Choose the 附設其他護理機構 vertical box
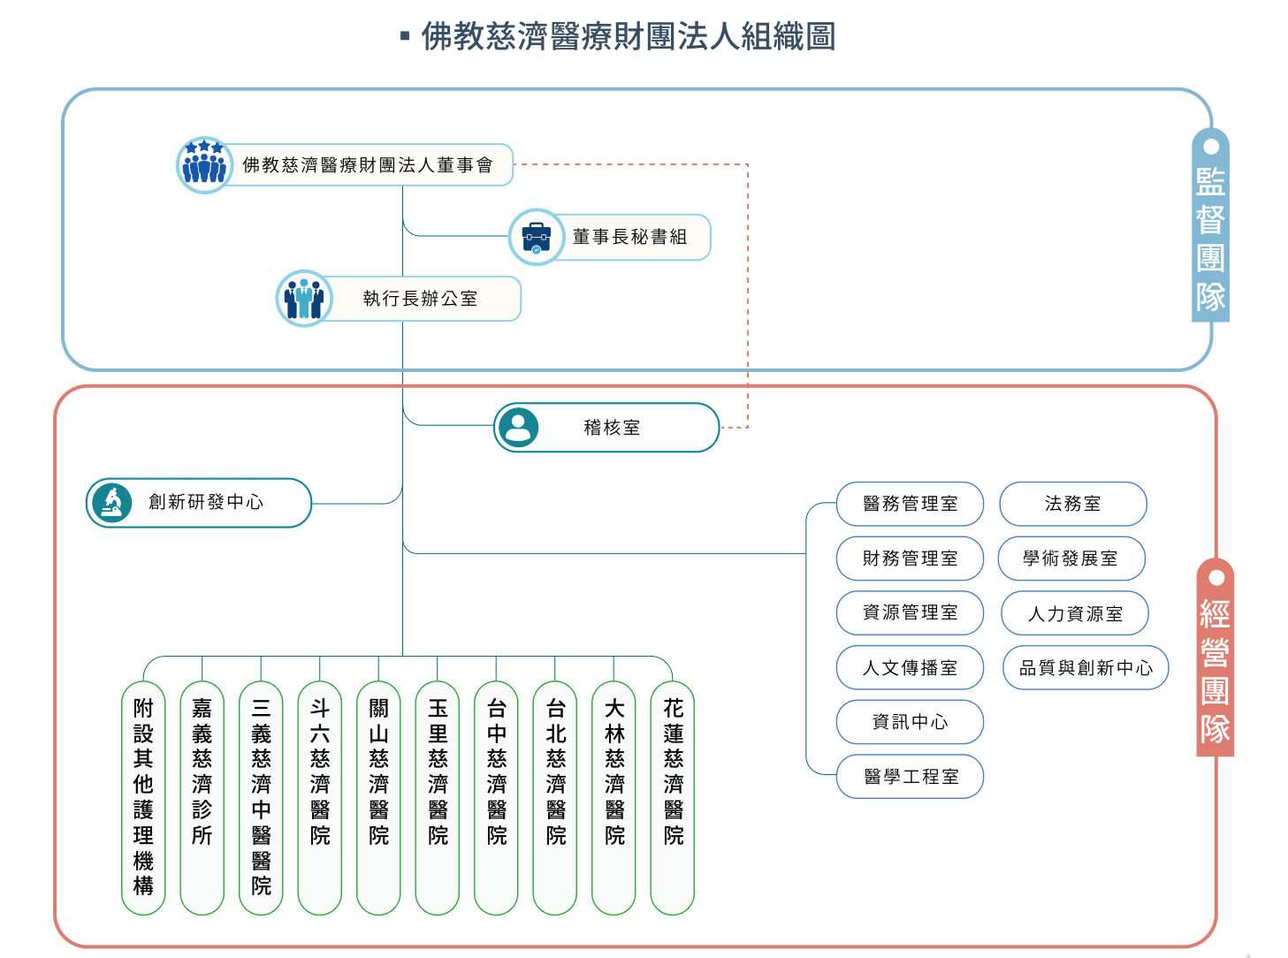 pos(143,798)
